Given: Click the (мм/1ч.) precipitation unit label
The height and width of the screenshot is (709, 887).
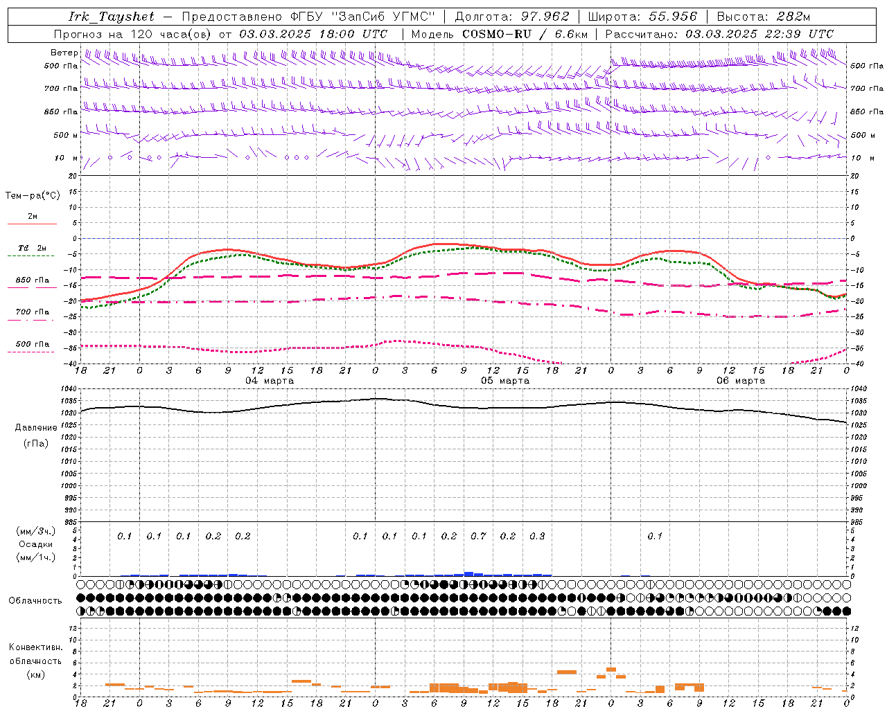Looking at the screenshot, I should [36, 557].
